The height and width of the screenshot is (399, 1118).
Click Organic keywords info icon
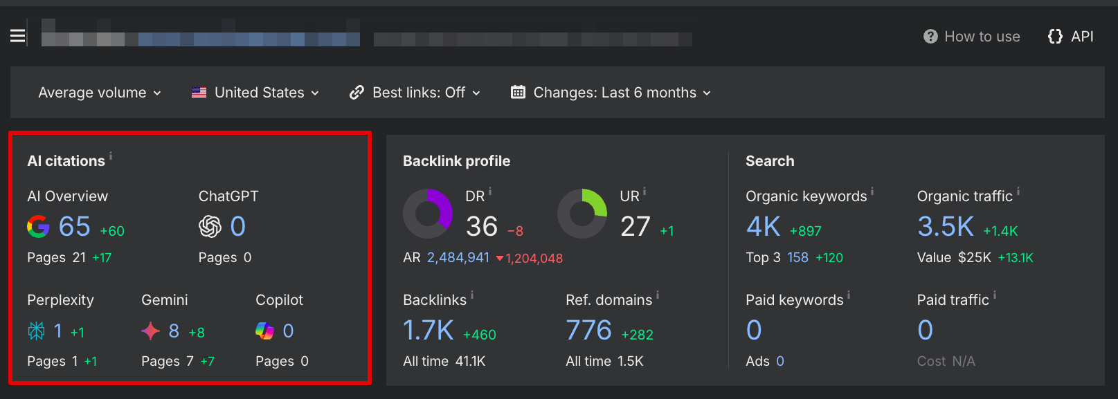pyautogui.click(x=872, y=191)
